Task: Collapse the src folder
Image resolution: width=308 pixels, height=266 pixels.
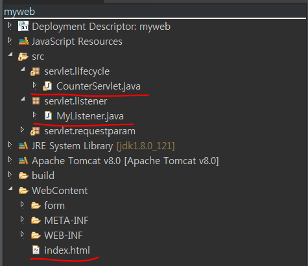Action: 10,54
